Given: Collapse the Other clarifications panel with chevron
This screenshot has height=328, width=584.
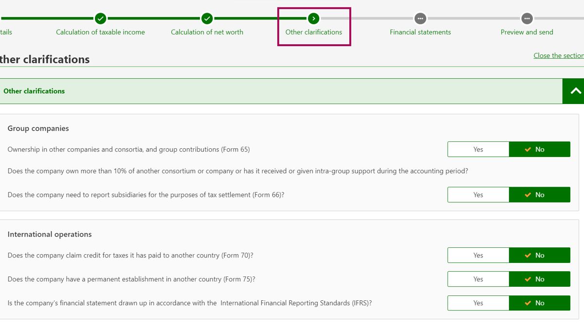Looking at the screenshot, I should (575, 91).
